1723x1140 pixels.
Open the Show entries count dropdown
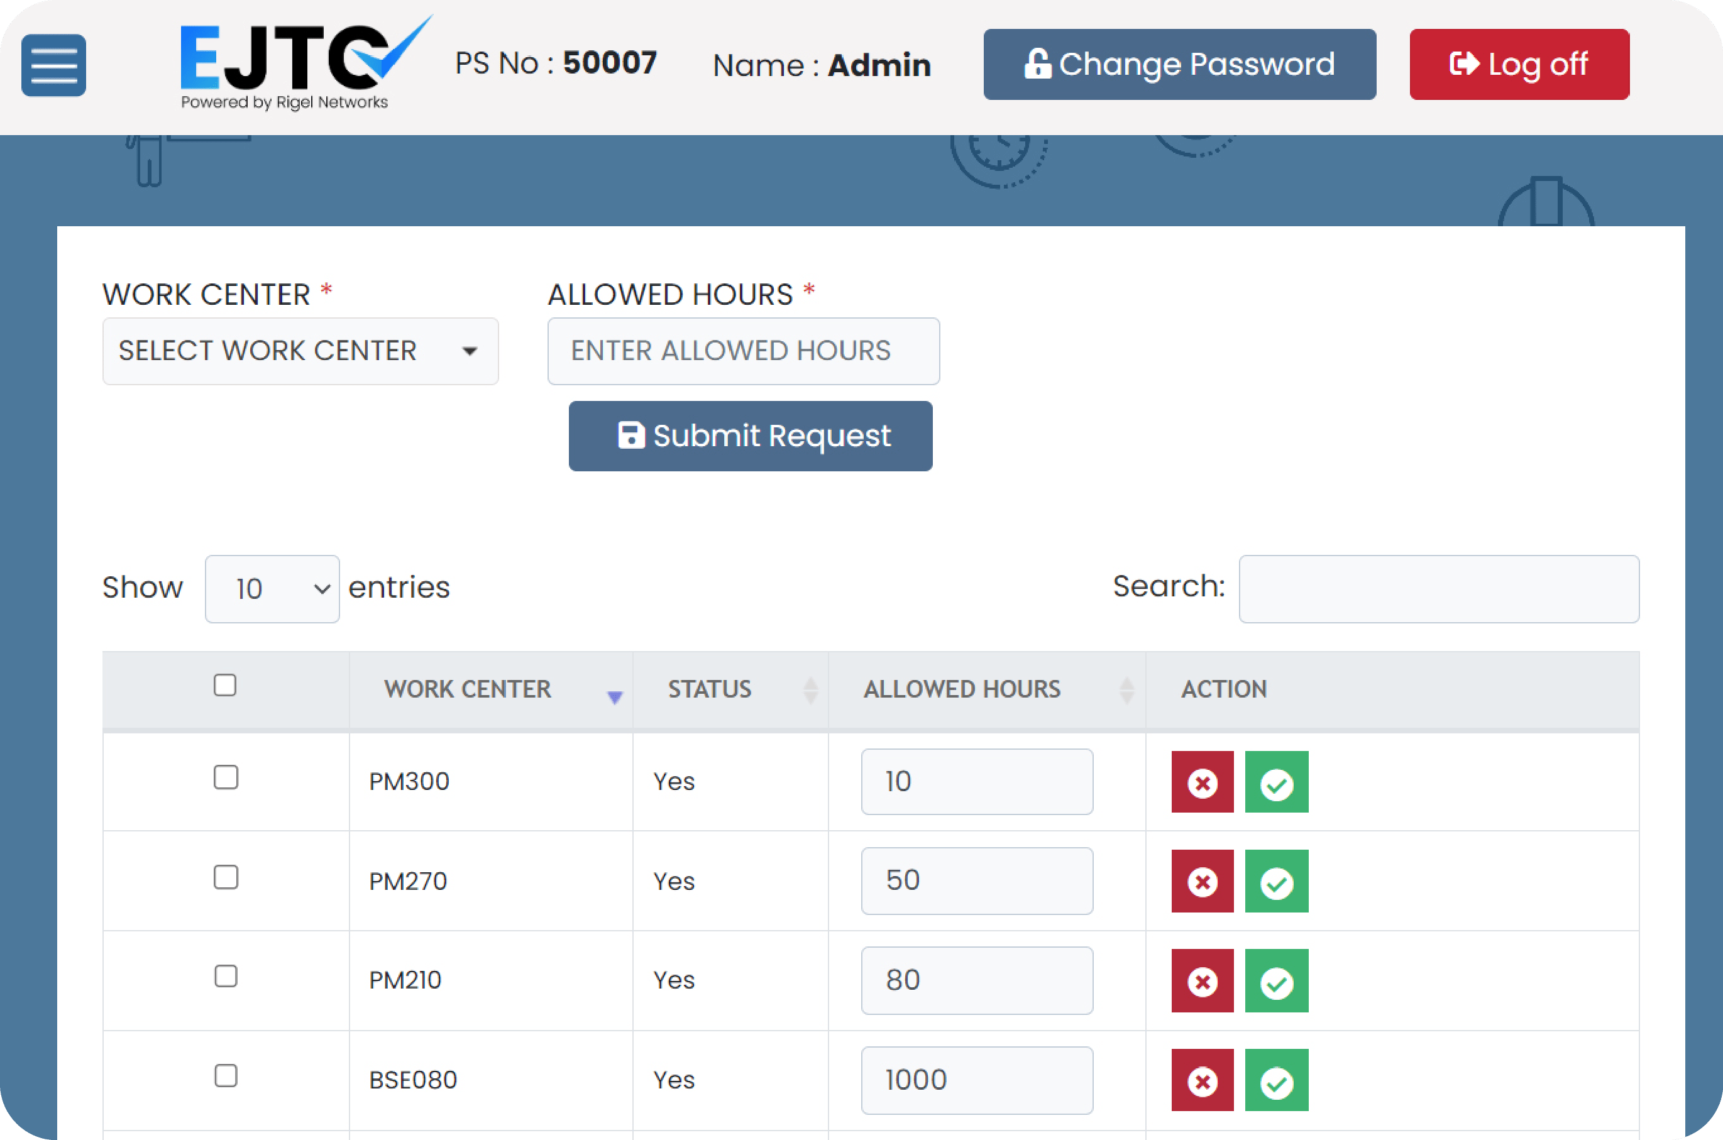pos(272,589)
